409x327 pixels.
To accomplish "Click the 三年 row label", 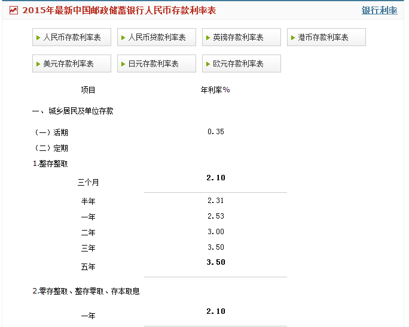I will point(88,248).
